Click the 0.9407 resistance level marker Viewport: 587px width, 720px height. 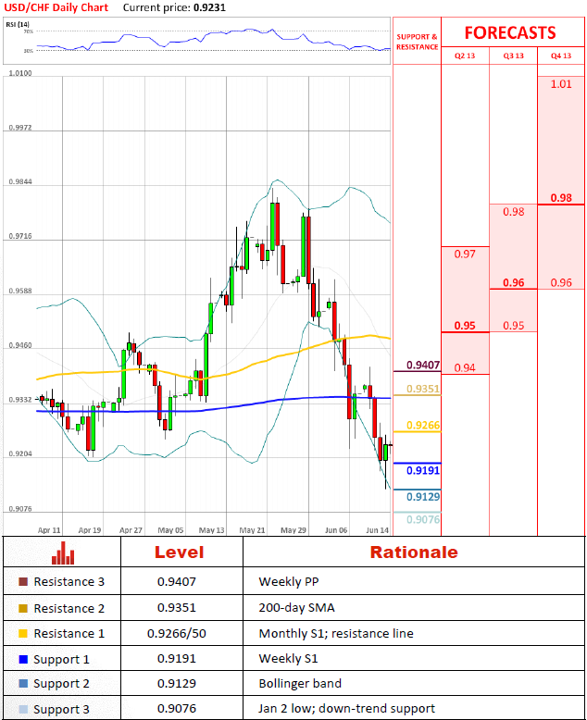pyautogui.click(x=423, y=365)
